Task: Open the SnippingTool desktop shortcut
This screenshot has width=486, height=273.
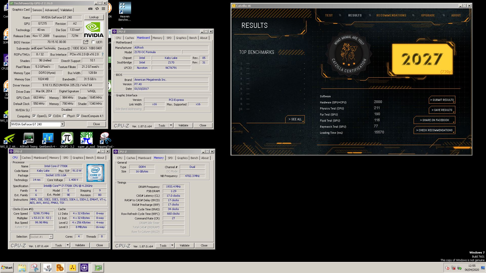Action: coord(105,140)
